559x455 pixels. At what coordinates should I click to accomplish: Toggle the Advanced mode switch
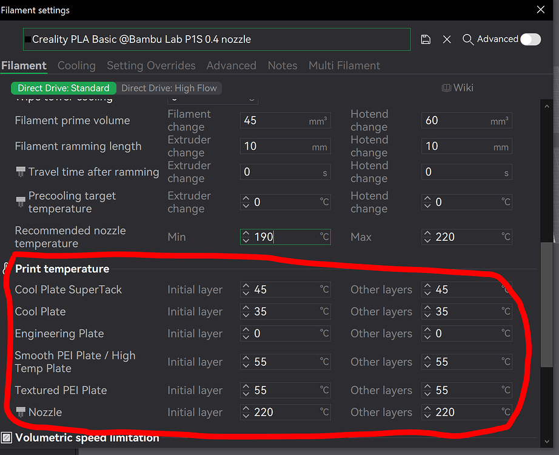coord(531,39)
